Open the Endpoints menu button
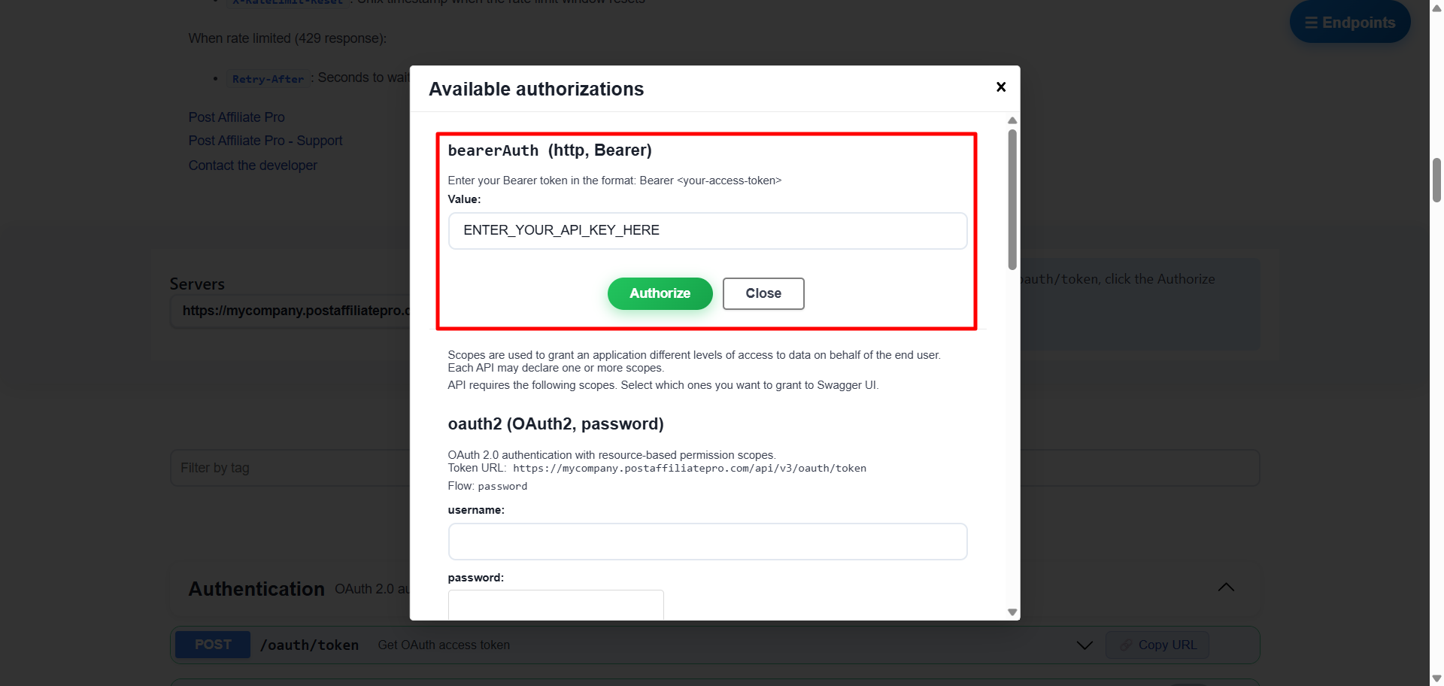Screen dimensions: 1444x686 pos(1350,23)
